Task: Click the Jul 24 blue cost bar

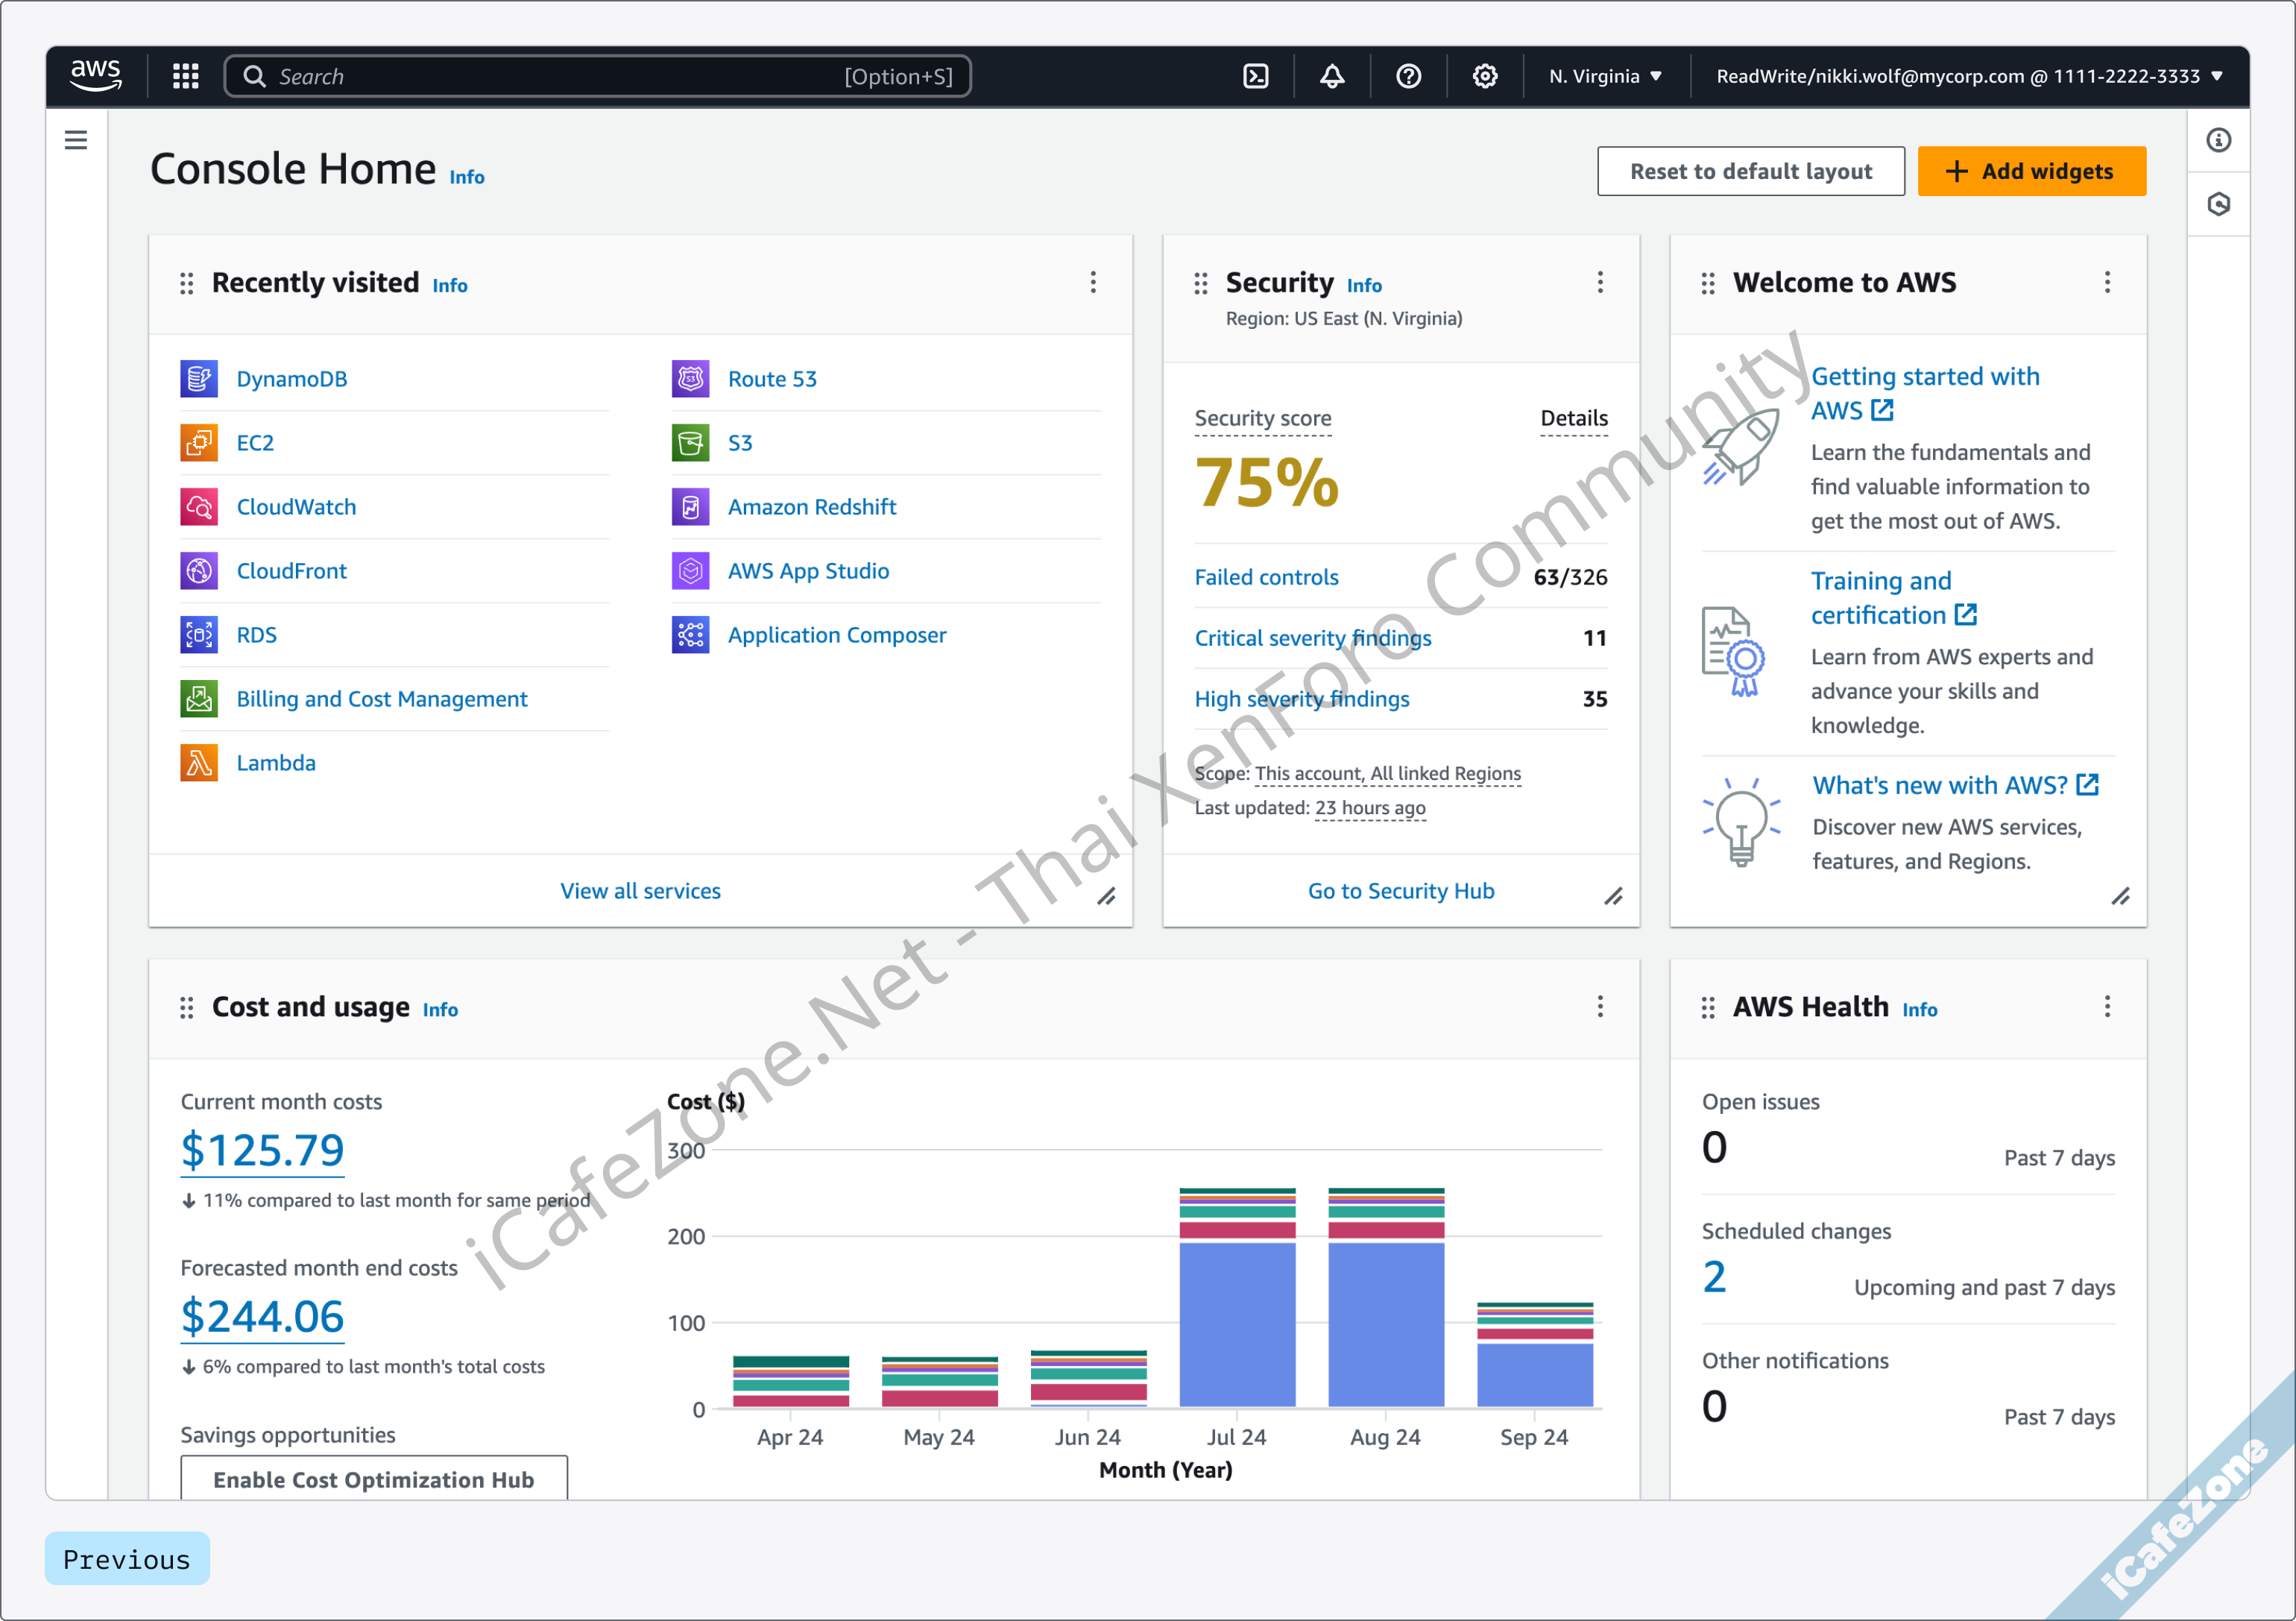Action: tap(1237, 1323)
